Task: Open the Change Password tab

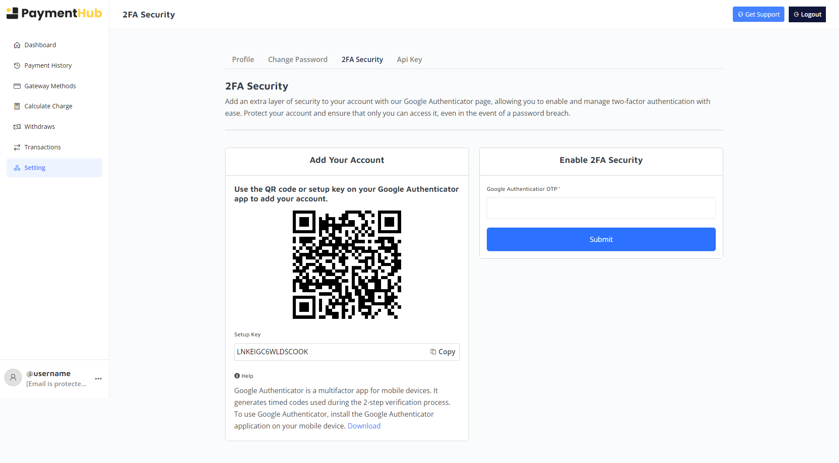Action: pyautogui.click(x=298, y=59)
